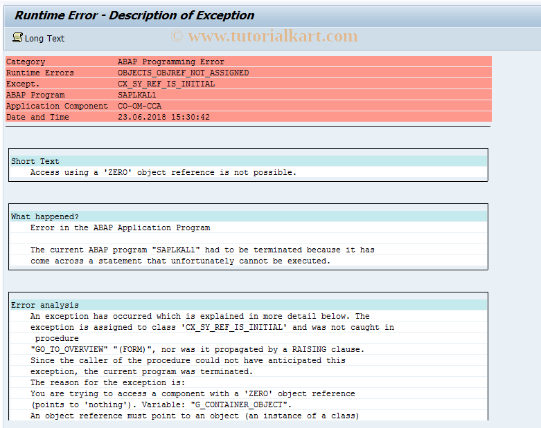Click the line starting An exception has occurred
541x428 pixels.
pos(199,316)
